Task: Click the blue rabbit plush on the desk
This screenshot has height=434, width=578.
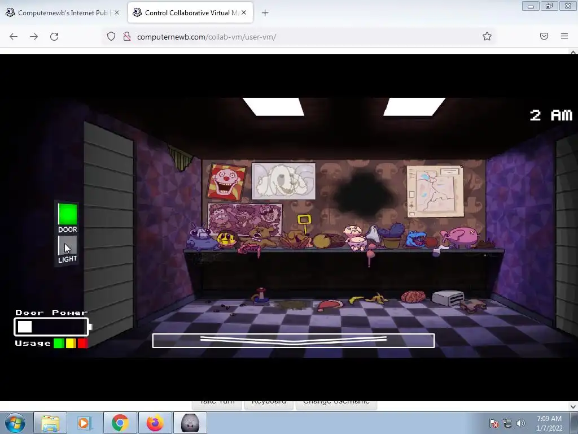Action: click(202, 237)
